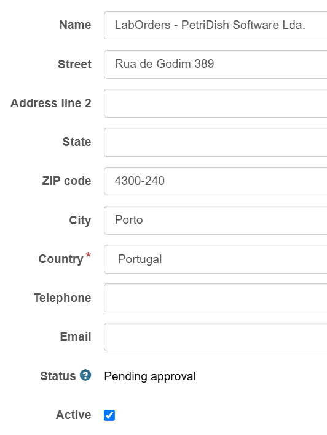Select the Street field with Rua de Godim
327x435 pixels.
[x=216, y=64]
